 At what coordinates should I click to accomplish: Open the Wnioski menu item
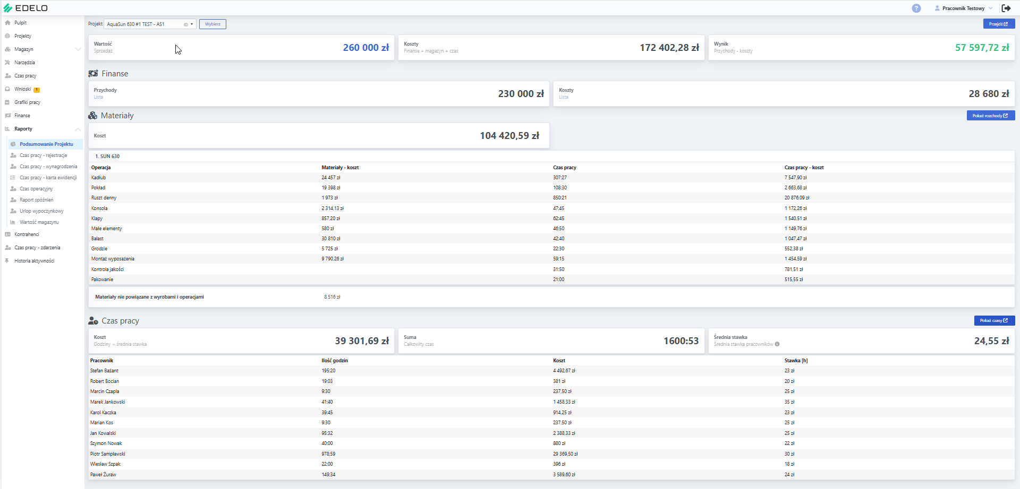pyautogui.click(x=22, y=89)
